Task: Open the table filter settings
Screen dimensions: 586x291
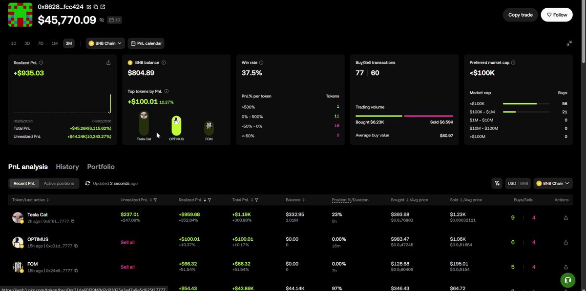Action: tap(497, 183)
